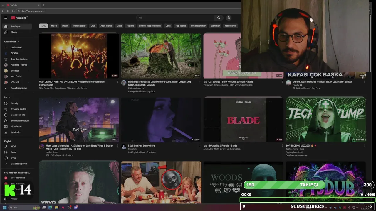Open Windows Start menu
This screenshot has height=211, width=376.
click(x=5, y=207)
